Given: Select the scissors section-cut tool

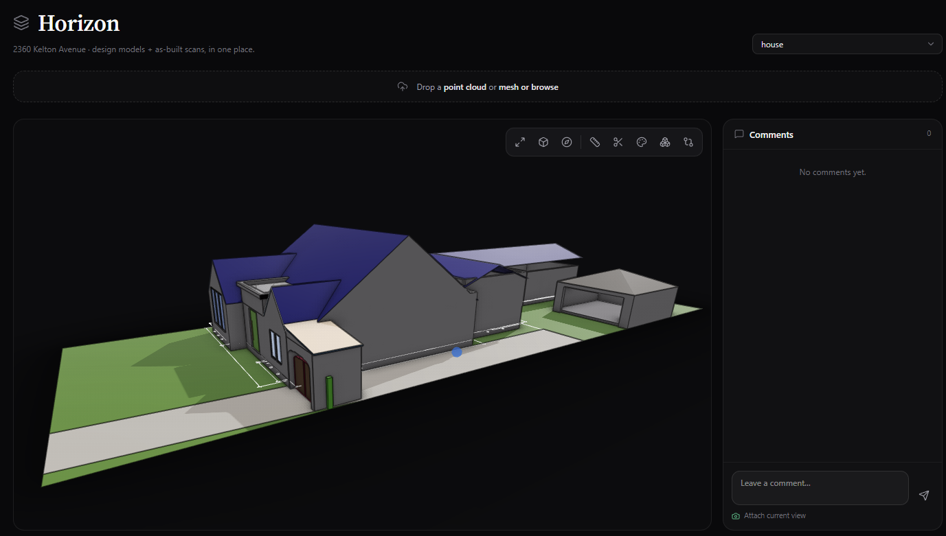Looking at the screenshot, I should pyautogui.click(x=618, y=142).
